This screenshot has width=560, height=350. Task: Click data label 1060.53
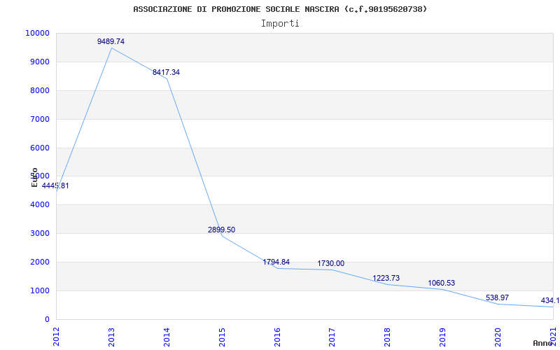click(442, 283)
